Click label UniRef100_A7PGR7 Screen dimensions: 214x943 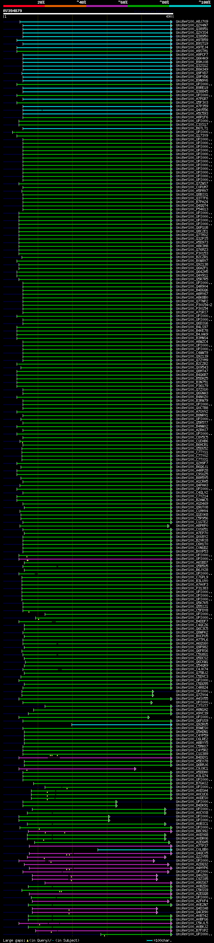tap(192, 99)
